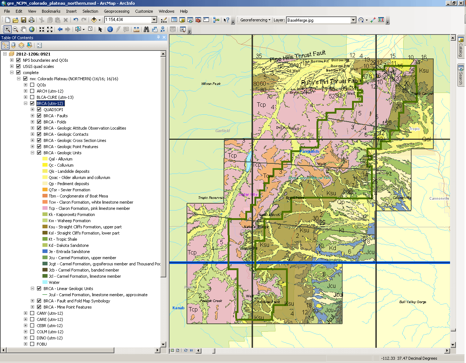Expand the CANY (utm-12) group

click(x=25, y=313)
